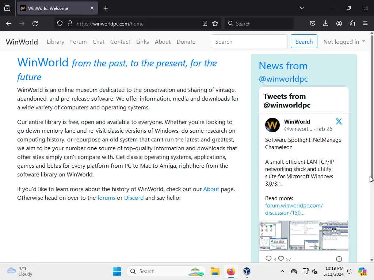
Task: Like the tweet with heart icon
Action: (x=281, y=258)
